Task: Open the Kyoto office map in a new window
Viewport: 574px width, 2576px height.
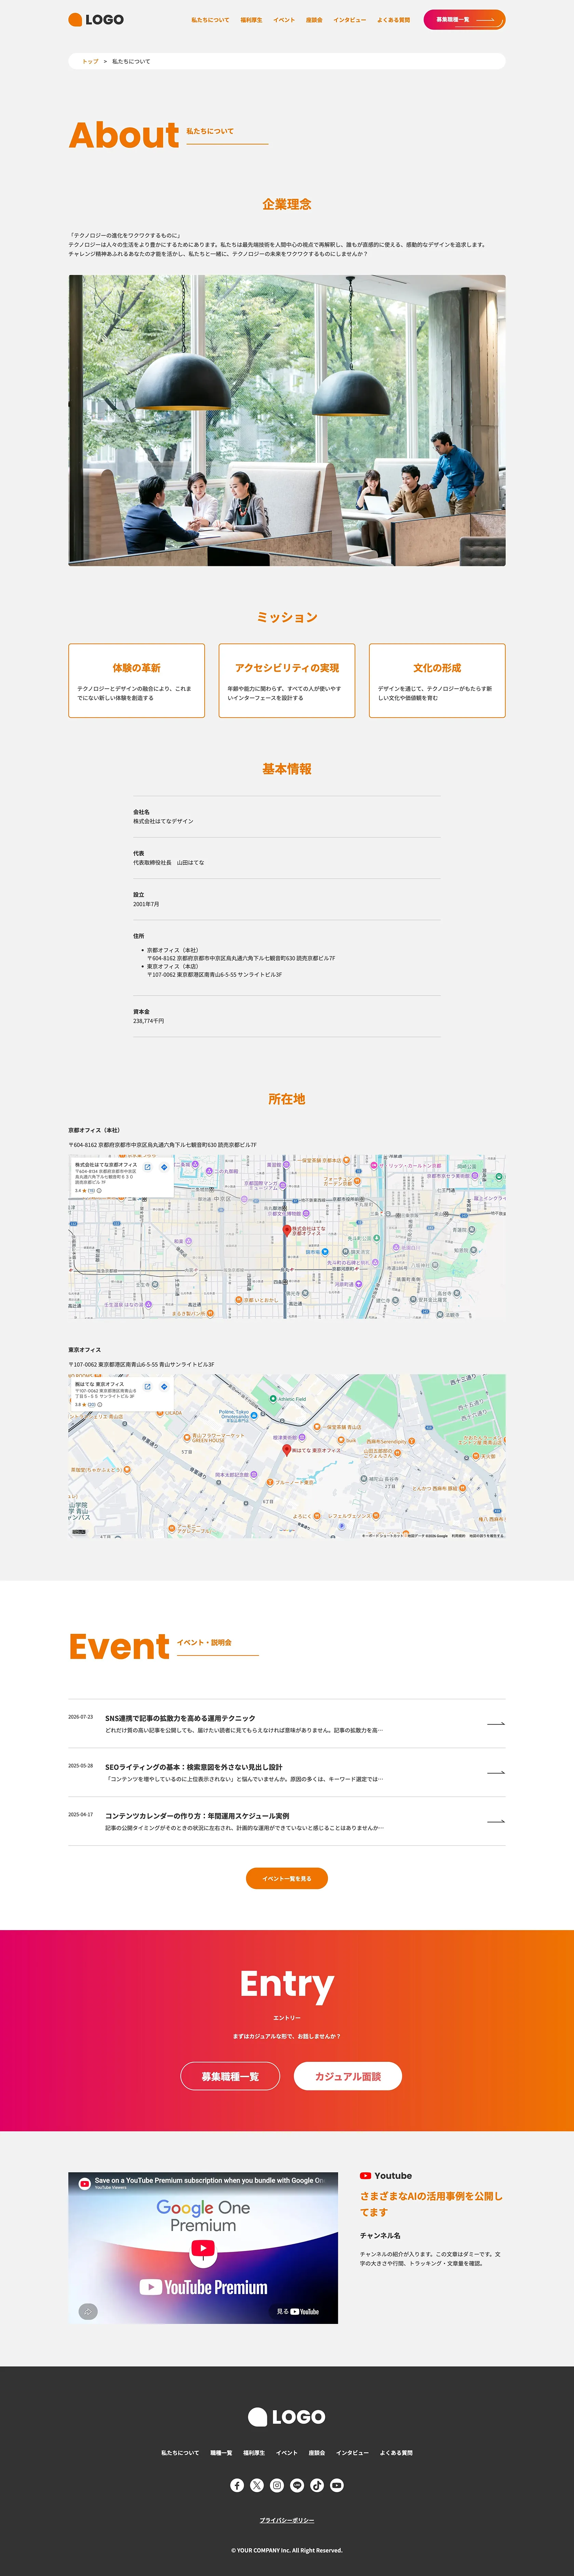Action: pos(147,1167)
